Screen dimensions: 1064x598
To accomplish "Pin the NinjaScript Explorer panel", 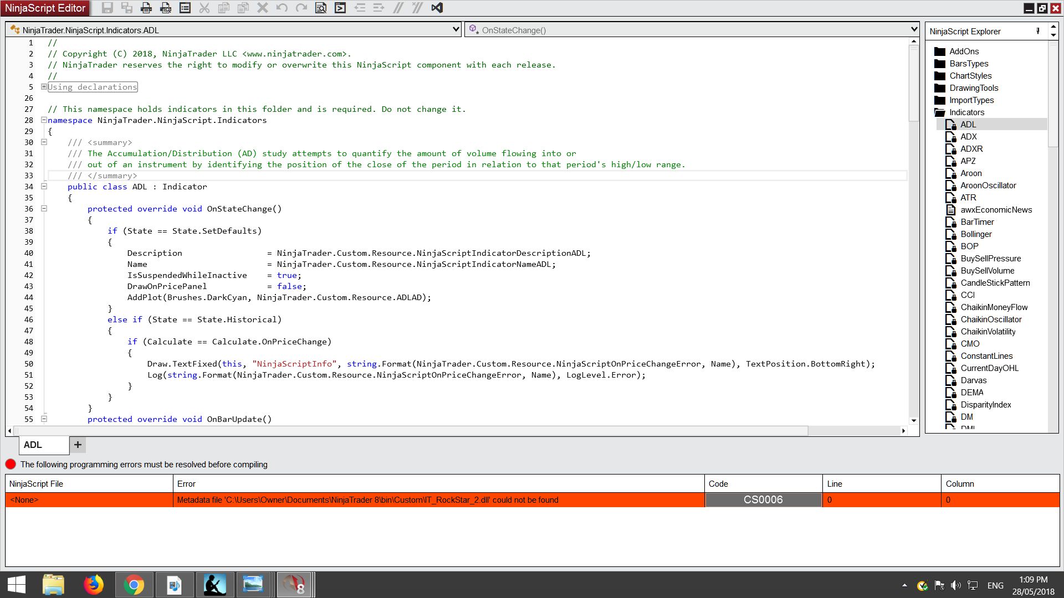I will pos(1038,31).
